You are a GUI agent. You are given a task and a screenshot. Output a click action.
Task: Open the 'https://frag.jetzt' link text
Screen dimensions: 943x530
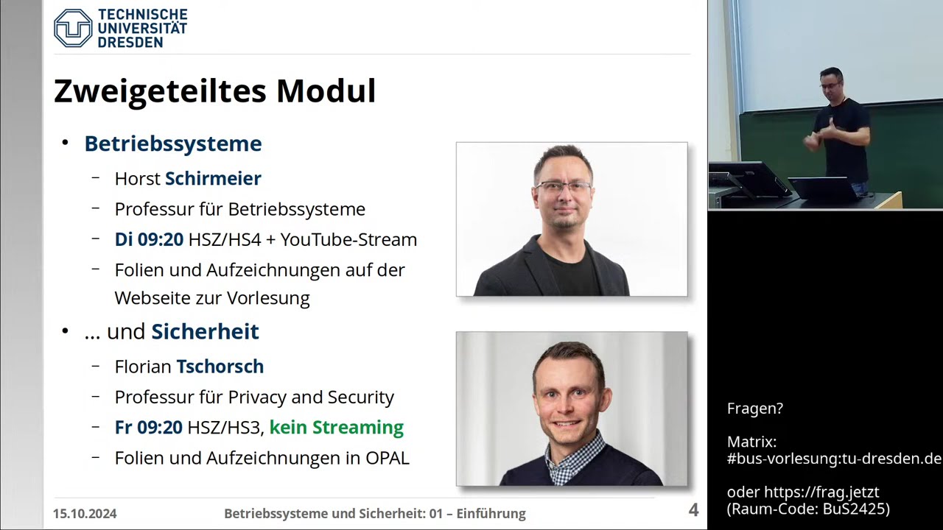point(821,492)
